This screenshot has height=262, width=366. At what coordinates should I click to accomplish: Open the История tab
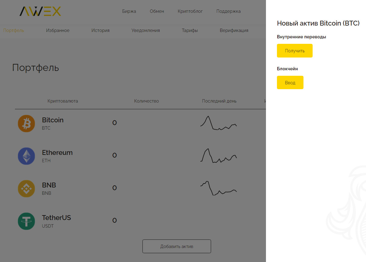[x=100, y=30]
